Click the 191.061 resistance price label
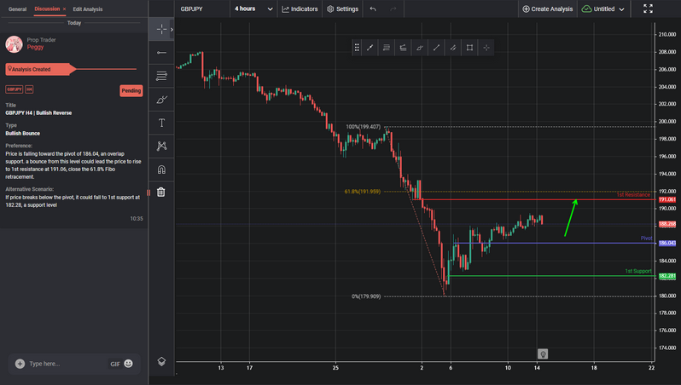 click(x=667, y=199)
